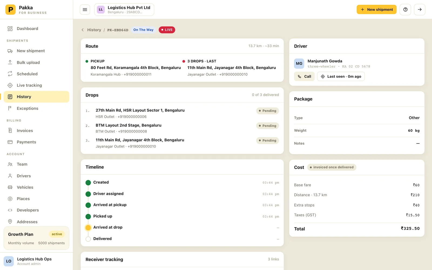Click the MG driver avatar

pyautogui.click(x=299, y=64)
